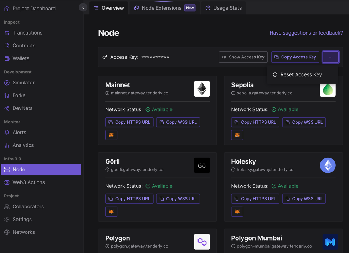This screenshot has height=253, width=349.
Task: Click info icon beside goerli.gateway.tenderly.co
Action: pos(107,170)
